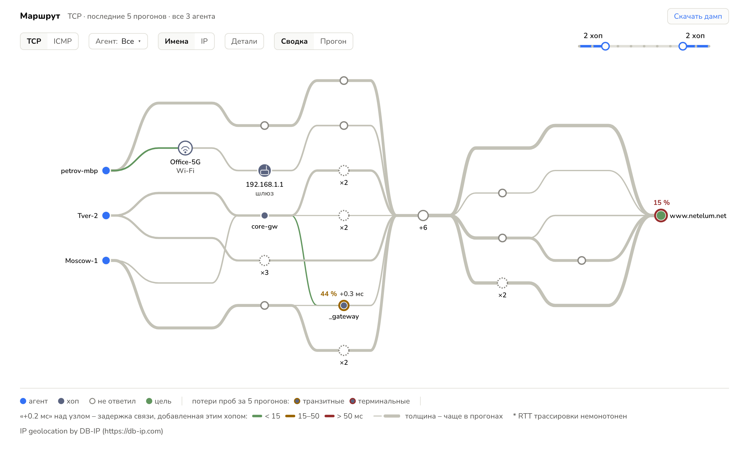Click the Скачать дамп button

coord(698,16)
